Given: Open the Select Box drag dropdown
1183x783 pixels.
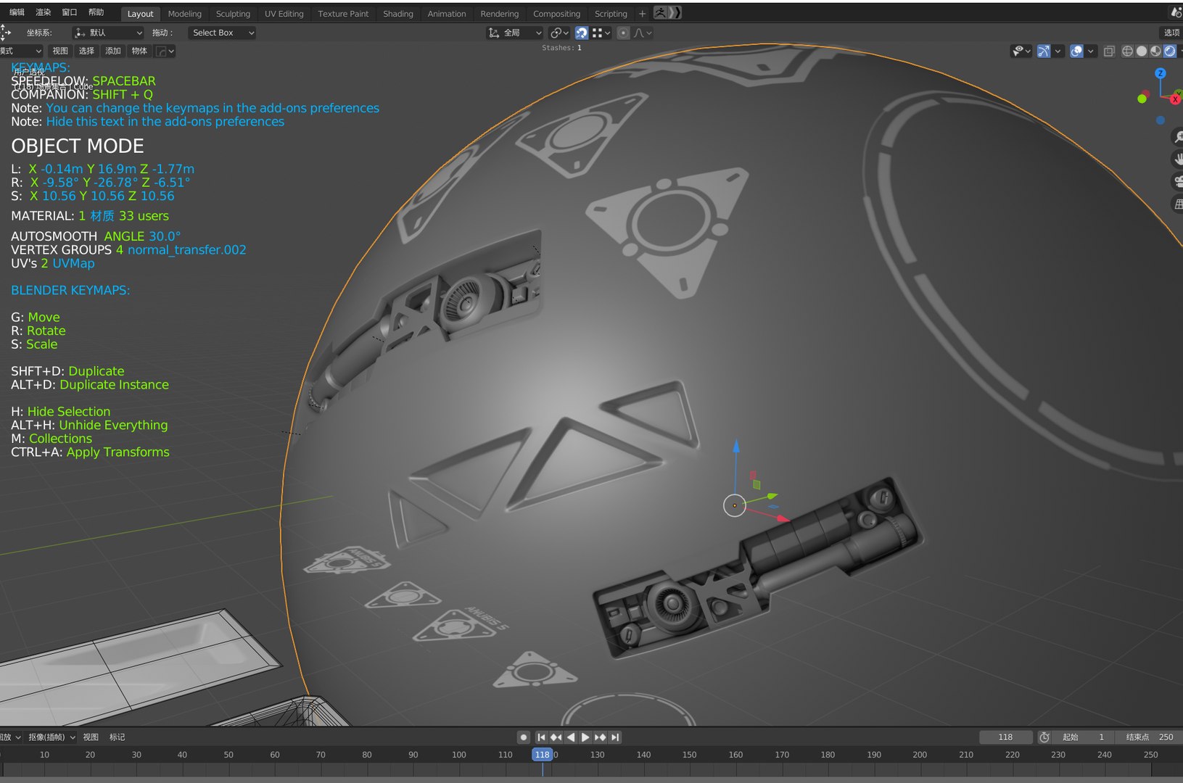Looking at the screenshot, I should 222,33.
